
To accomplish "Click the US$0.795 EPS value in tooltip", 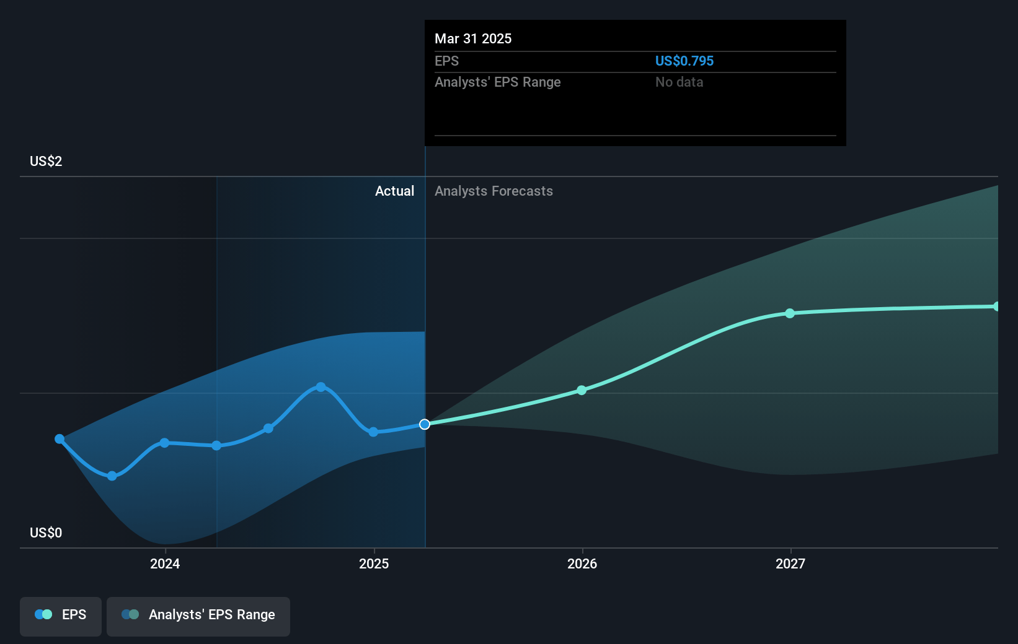I will point(684,61).
